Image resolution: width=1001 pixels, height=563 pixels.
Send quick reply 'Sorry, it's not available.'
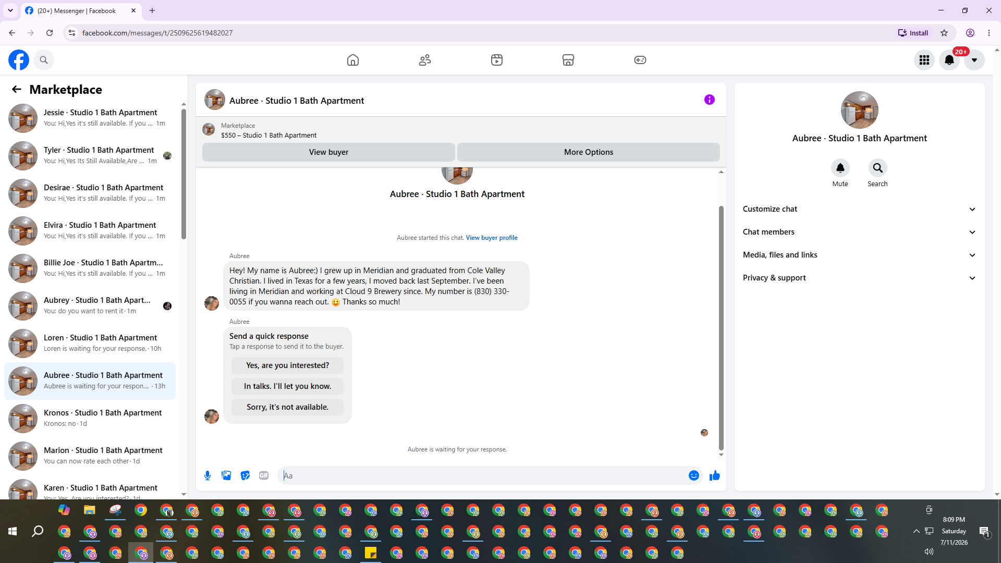coord(288,407)
